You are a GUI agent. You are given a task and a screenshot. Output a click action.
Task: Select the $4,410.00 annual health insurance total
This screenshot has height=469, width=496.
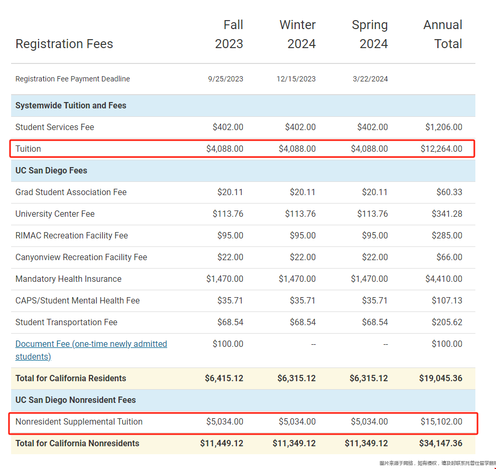tap(444, 279)
